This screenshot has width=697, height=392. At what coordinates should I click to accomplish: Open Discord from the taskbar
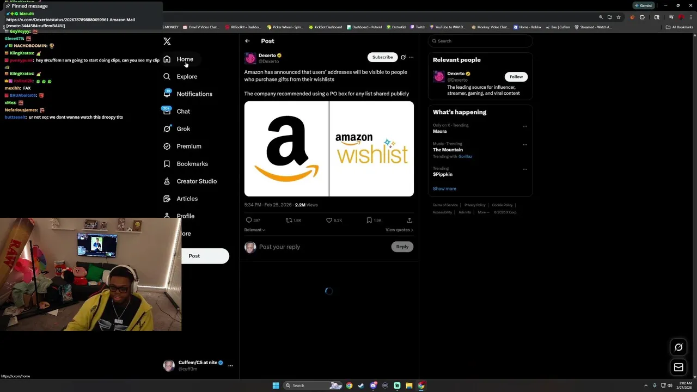[x=373, y=385]
